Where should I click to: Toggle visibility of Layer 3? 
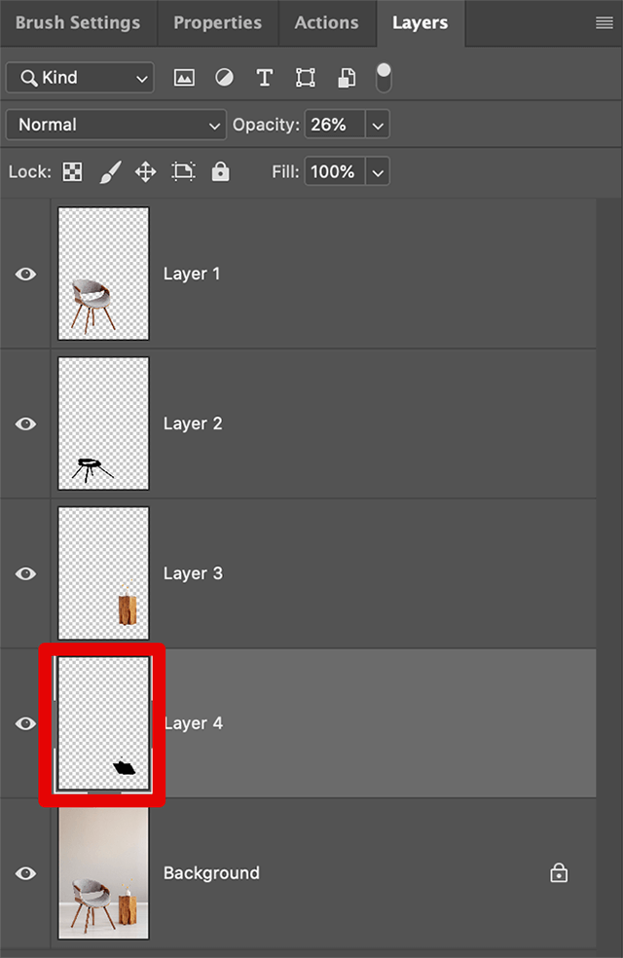25,573
